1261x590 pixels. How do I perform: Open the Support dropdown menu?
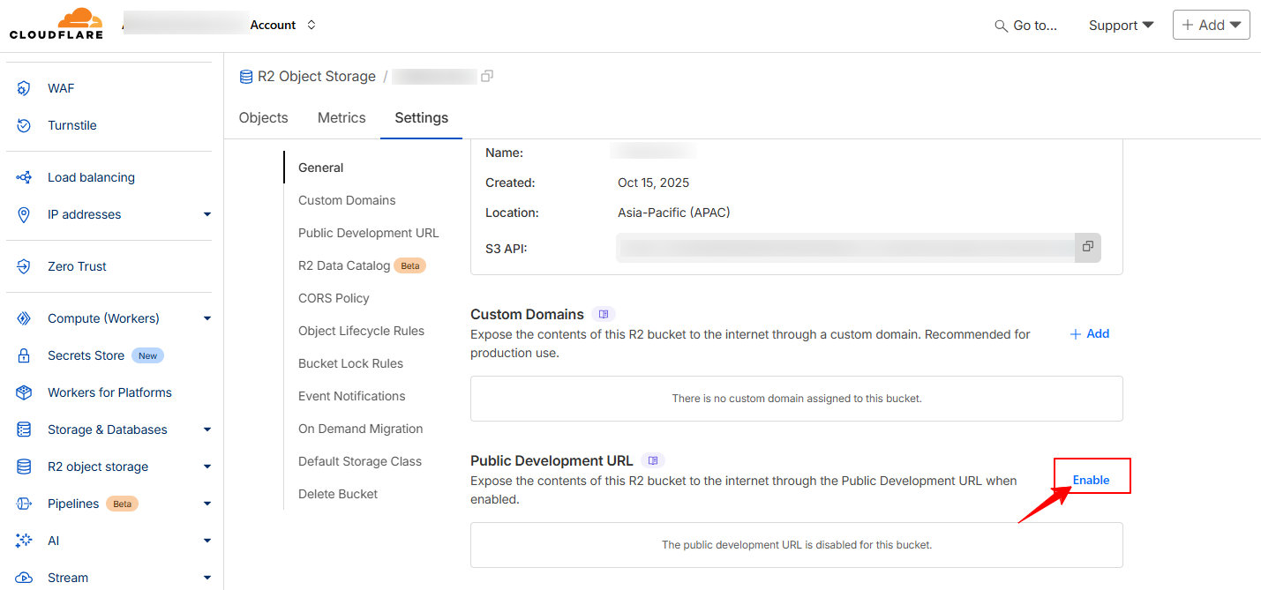point(1121,25)
